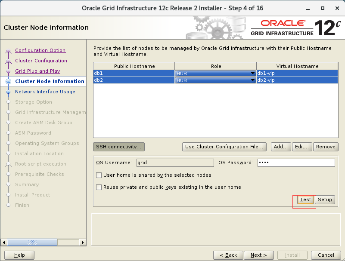Click the Storage Option step label
The image size is (345, 261).
34,102
